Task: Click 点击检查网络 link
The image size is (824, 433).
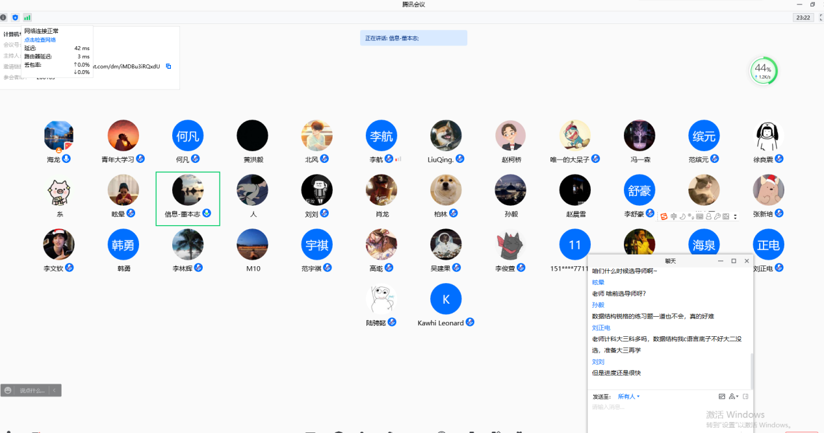Action: click(40, 40)
